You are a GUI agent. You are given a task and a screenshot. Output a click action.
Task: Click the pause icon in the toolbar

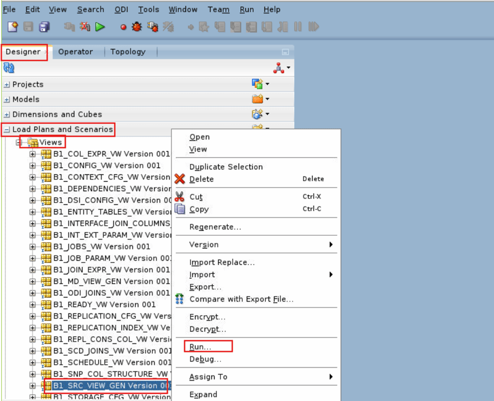coord(298,27)
